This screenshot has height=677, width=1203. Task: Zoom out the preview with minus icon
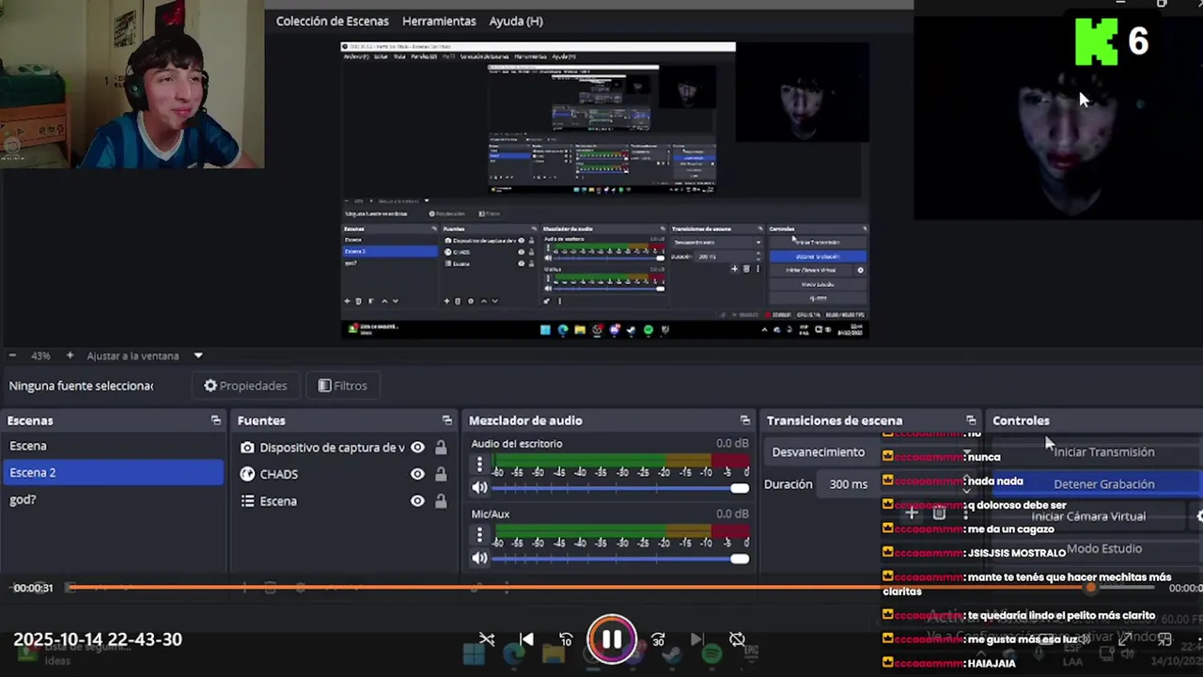(x=12, y=355)
